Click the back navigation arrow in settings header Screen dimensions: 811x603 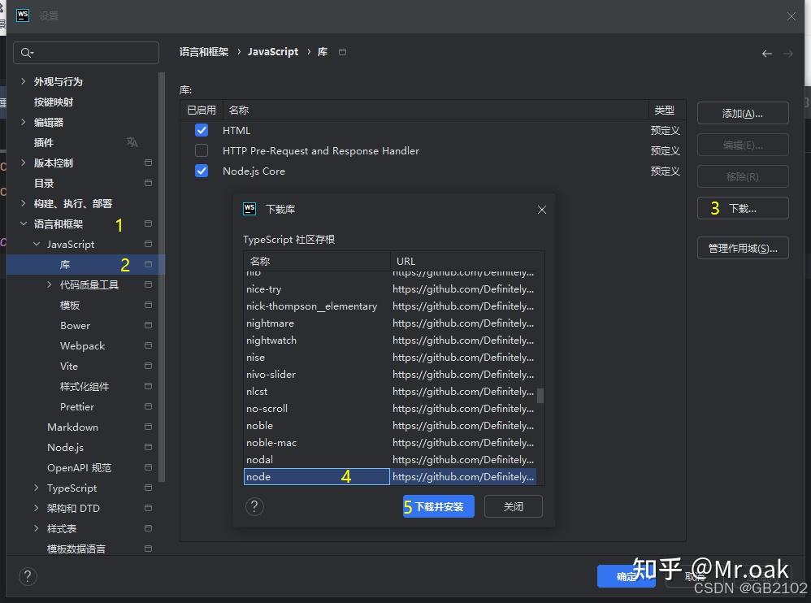pos(766,53)
